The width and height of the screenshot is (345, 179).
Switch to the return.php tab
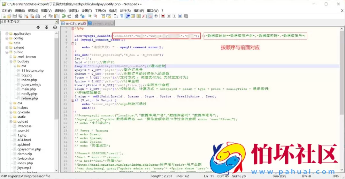click(x=101, y=23)
